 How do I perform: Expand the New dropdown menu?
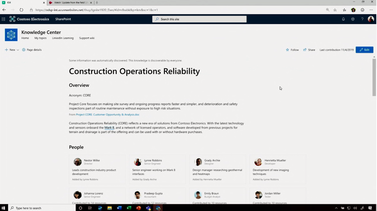18,50
